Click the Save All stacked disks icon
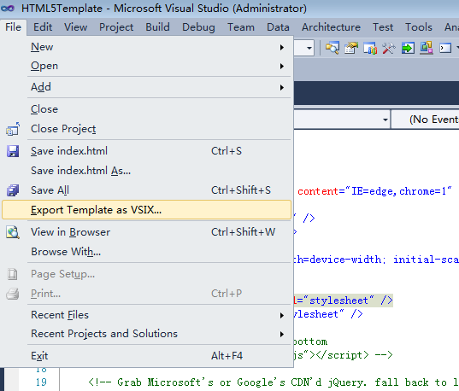The height and width of the screenshot is (391, 459). 13,190
